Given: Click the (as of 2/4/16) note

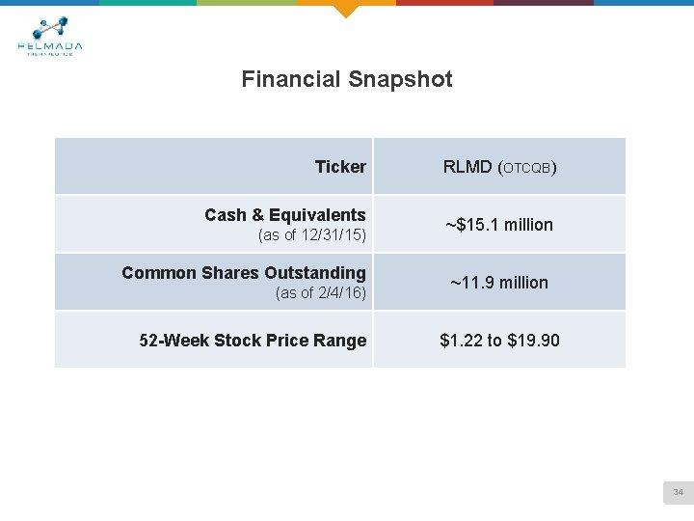Looking at the screenshot, I should point(320,293).
